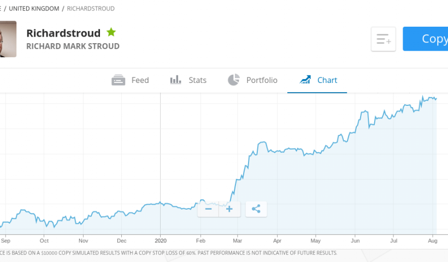The height and width of the screenshot is (262, 448).
Task: Open the add-to-watchlist list icon
Action: pyautogui.click(x=384, y=39)
